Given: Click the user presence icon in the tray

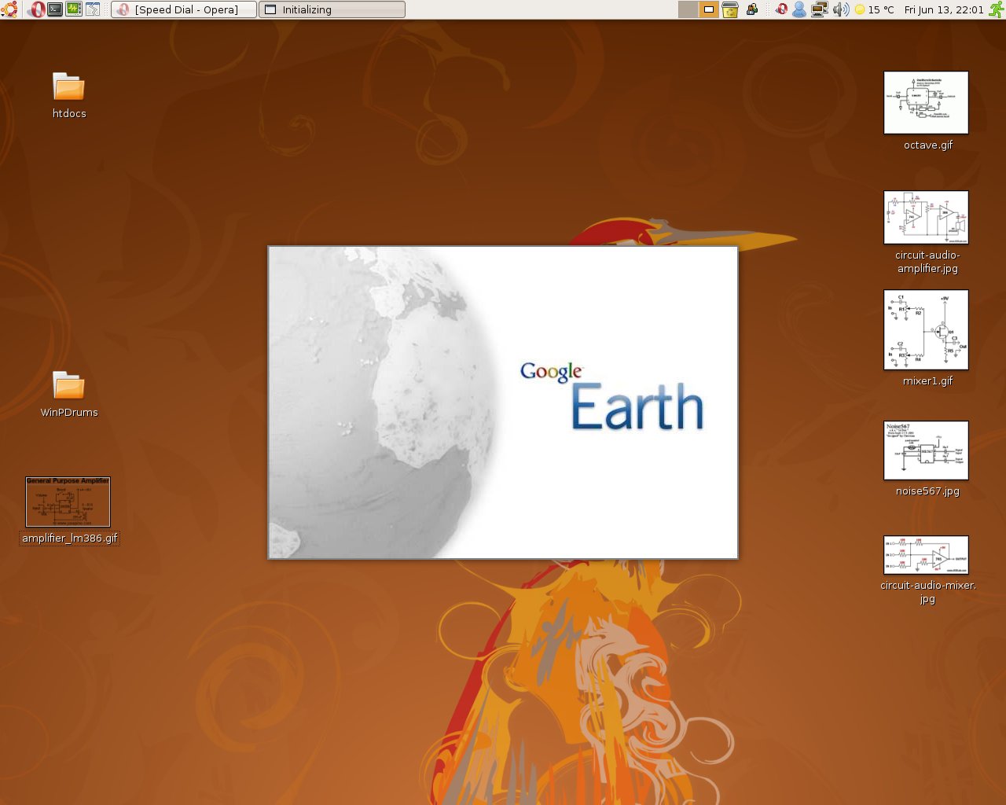Looking at the screenshot, I should pyautogui.click(x=799, y=10).
